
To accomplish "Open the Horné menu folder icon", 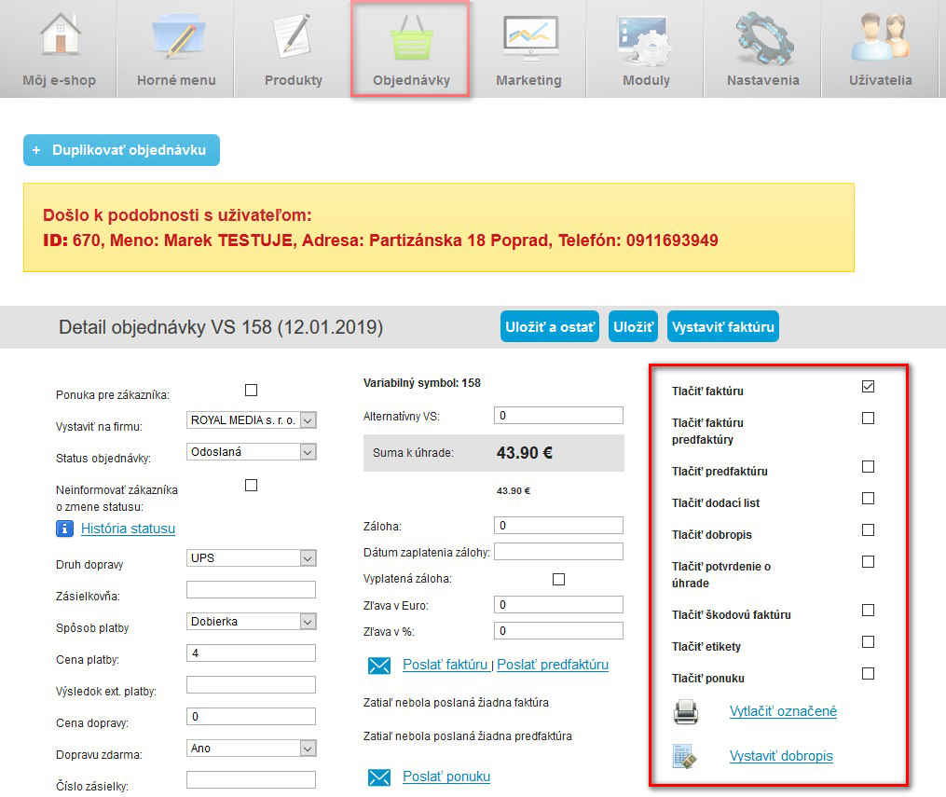I will coord(176,37).
